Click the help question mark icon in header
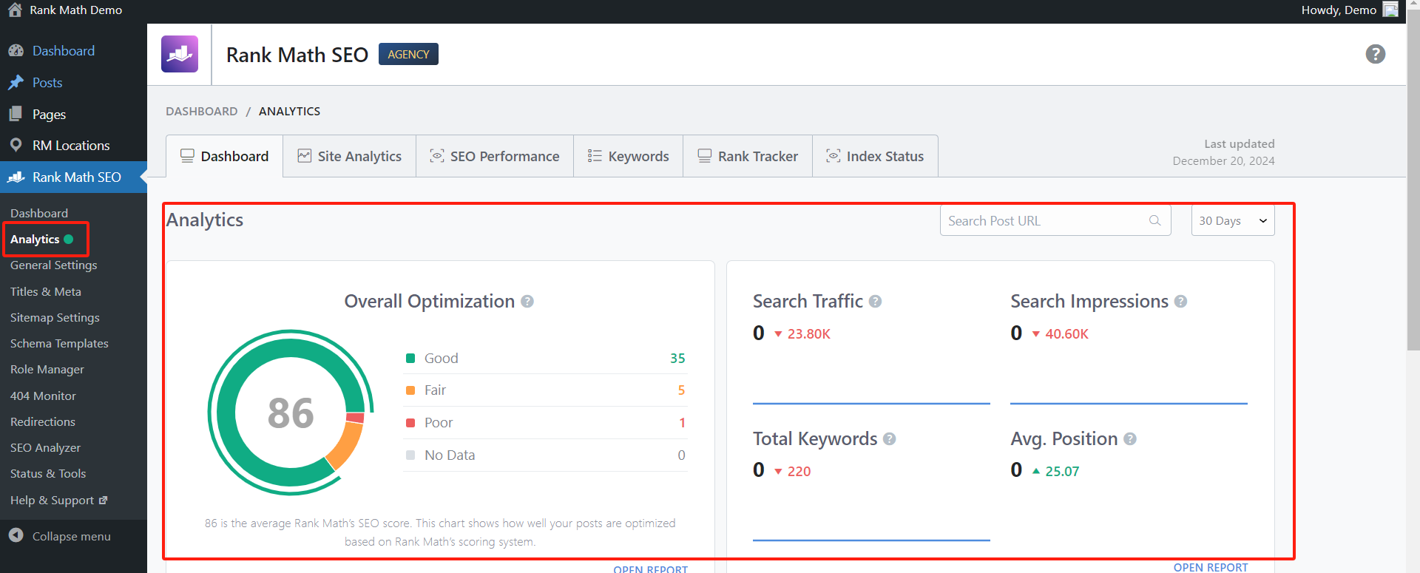Screen dimensions: 1420x573 tap(1375, 54)
